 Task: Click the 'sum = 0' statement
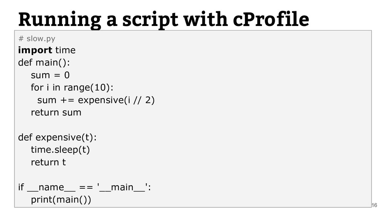pyautogui.click(x=50, y=75)
